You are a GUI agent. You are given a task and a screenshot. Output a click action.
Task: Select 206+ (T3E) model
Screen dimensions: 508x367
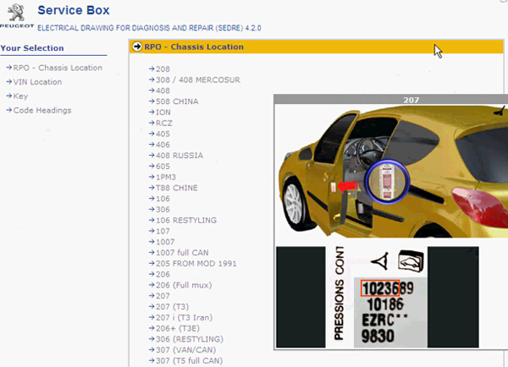click(x=178, y=328)
